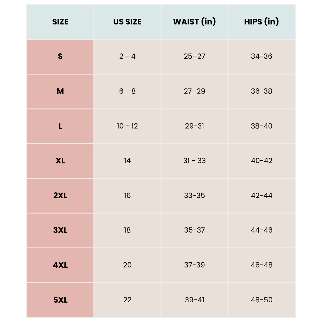Click the L size row label
The image size is (322, 322).
coord(60,126)
